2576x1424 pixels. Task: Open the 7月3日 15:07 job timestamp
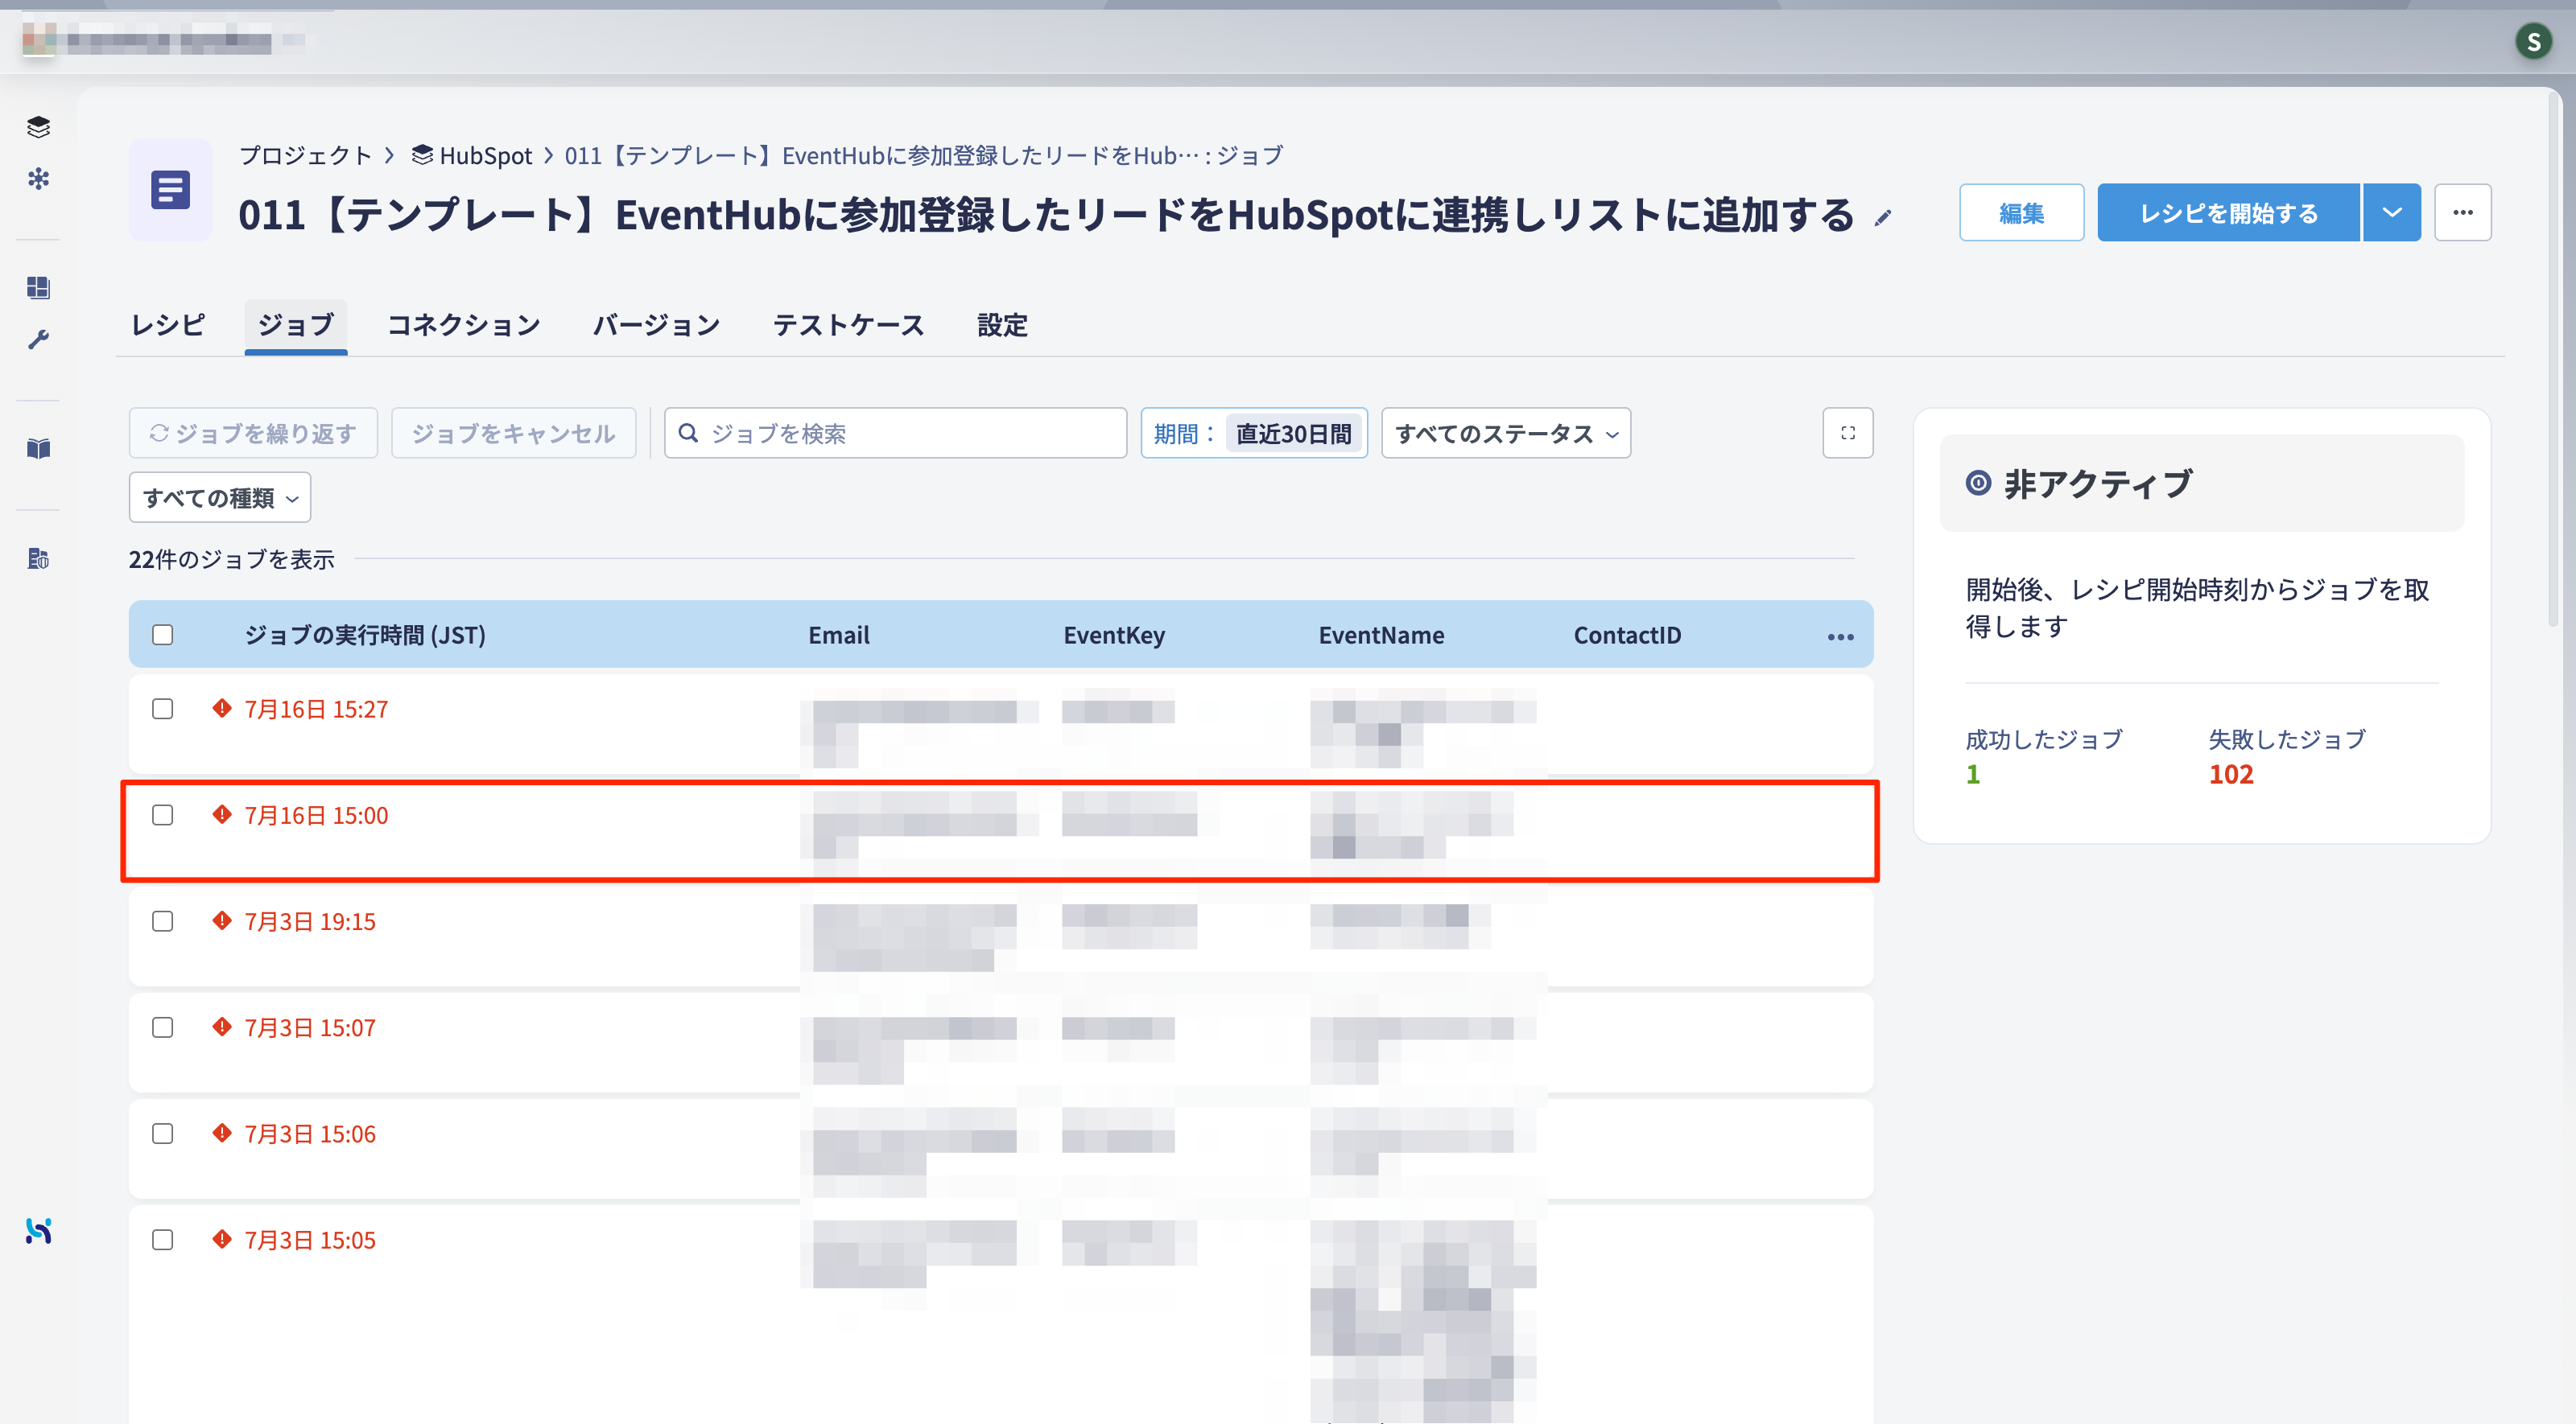(x=310, y=1027)
